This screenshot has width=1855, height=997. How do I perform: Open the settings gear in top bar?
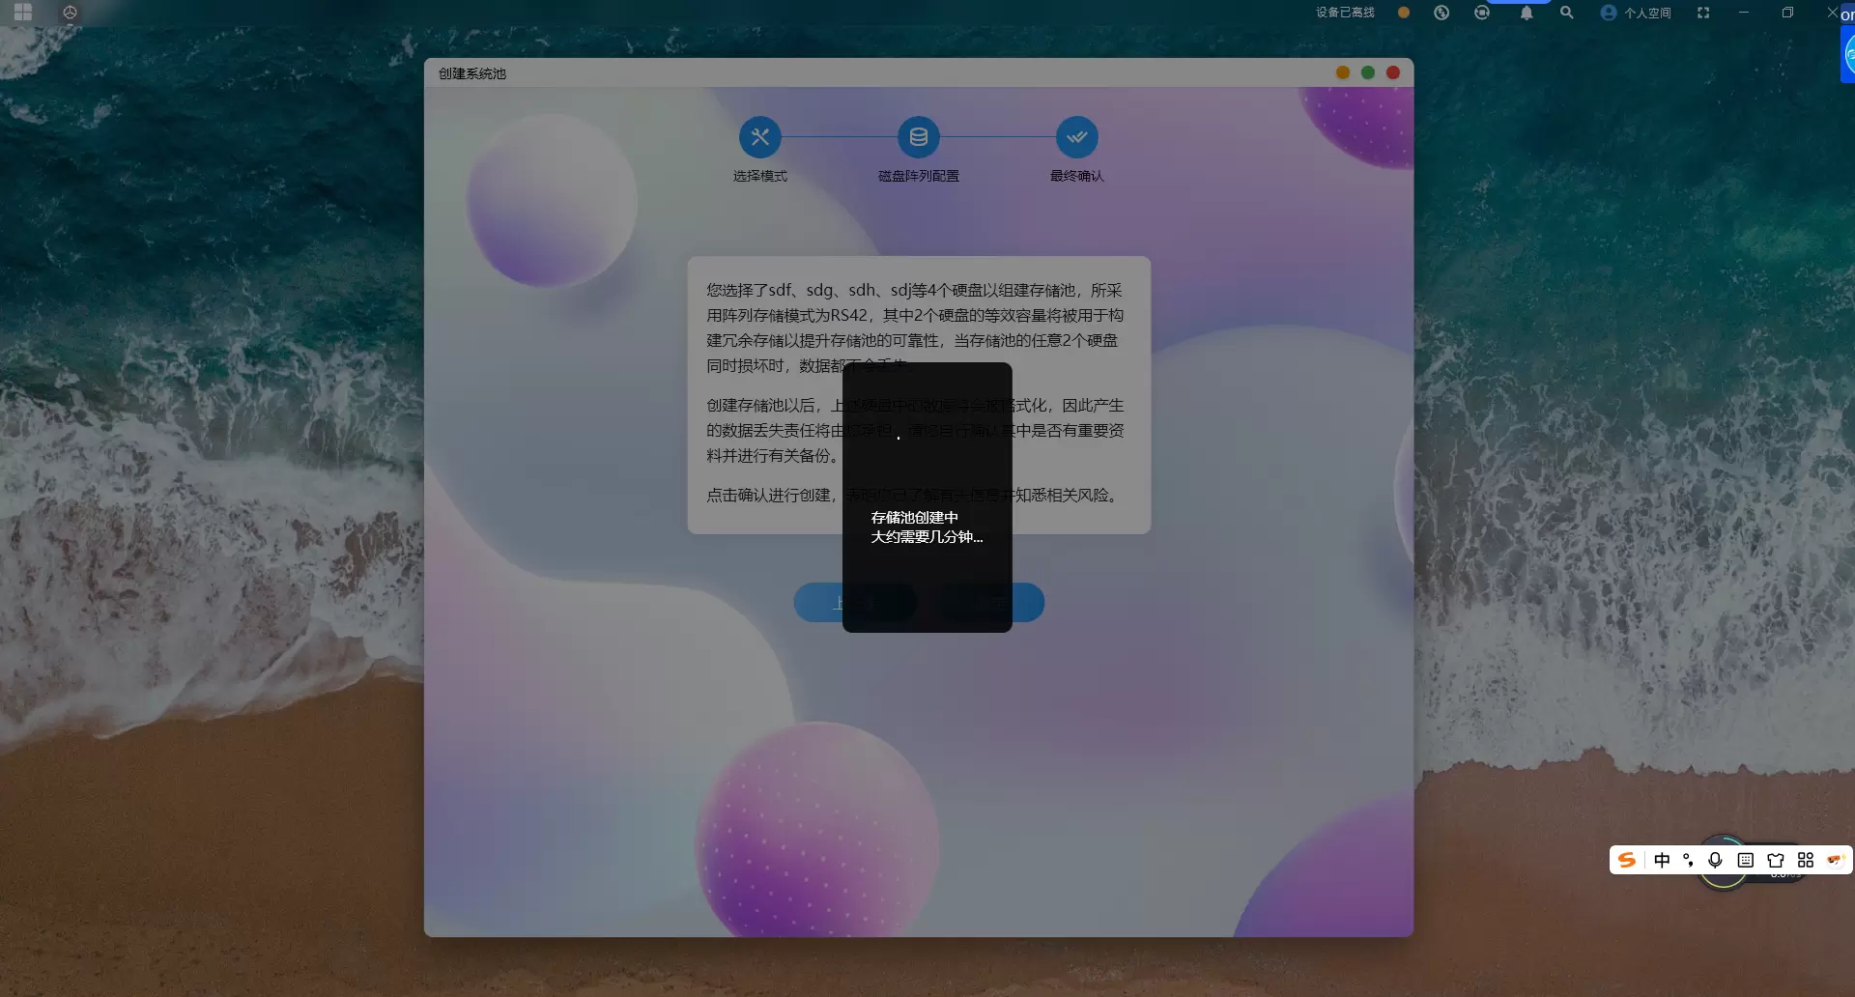[x=70, y=13]
